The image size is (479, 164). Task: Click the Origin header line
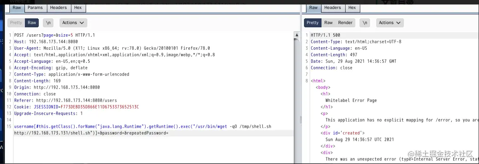(x=57, y=87)
